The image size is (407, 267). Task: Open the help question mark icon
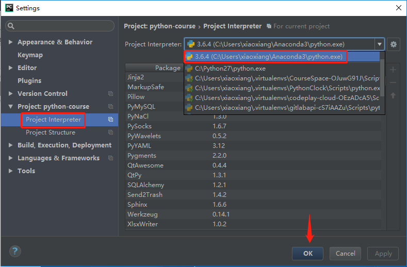[15, 251]
